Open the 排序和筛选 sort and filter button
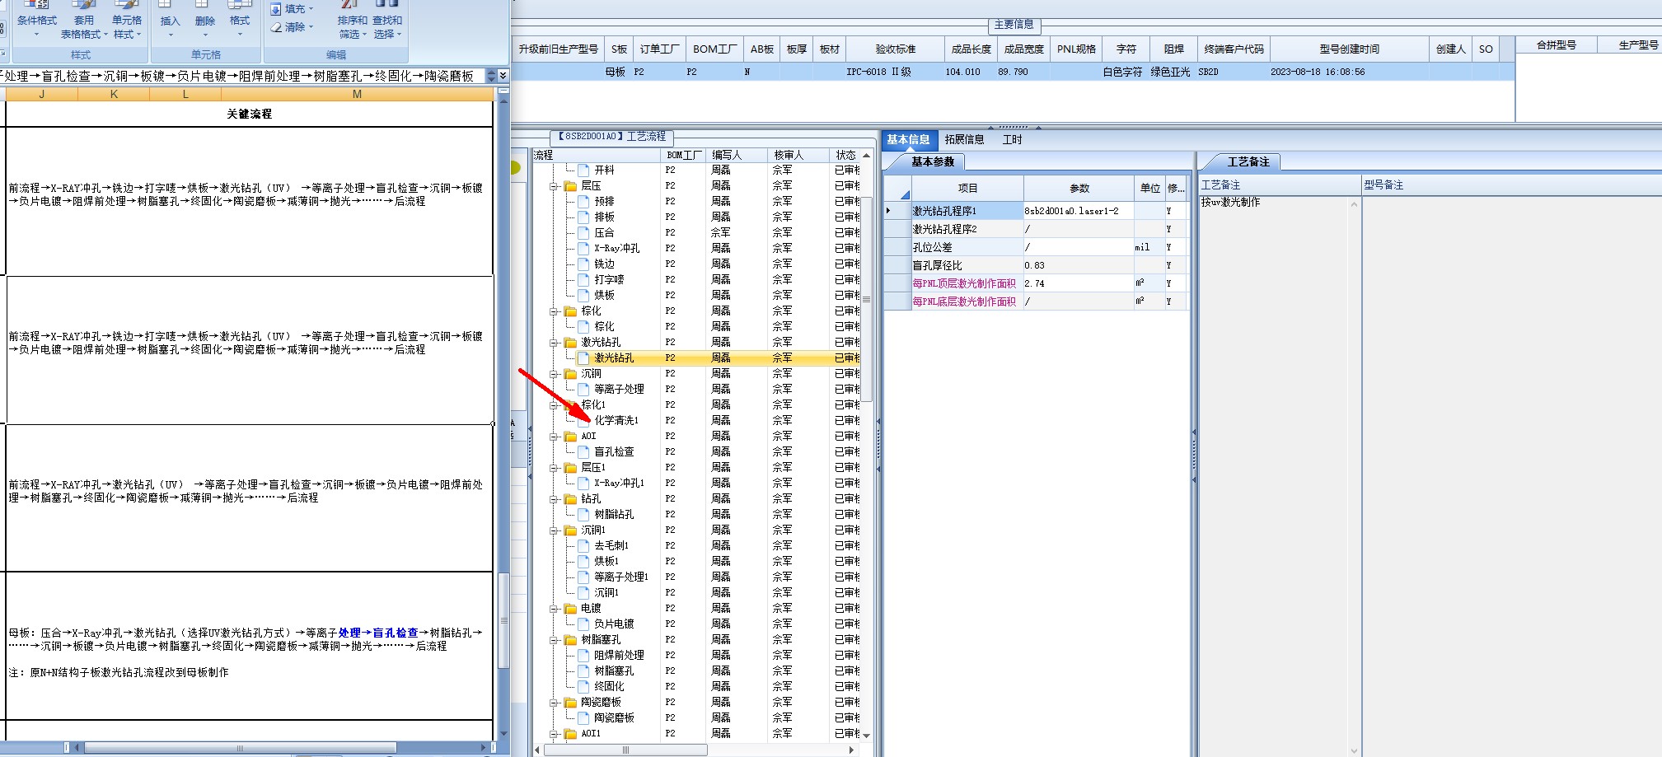Screen dimensions: 1662x757 click(x=352, y=21)
